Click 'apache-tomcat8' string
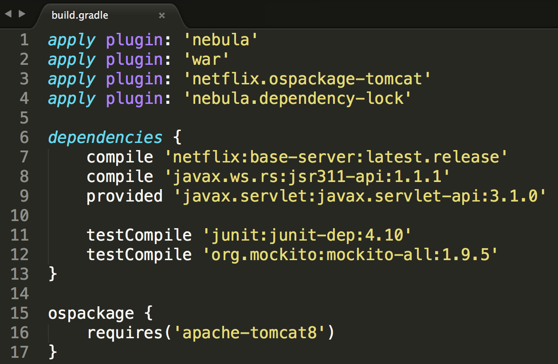Image resolution: width=558 pixels, height=364 pixels. click(x=250, y=333)
